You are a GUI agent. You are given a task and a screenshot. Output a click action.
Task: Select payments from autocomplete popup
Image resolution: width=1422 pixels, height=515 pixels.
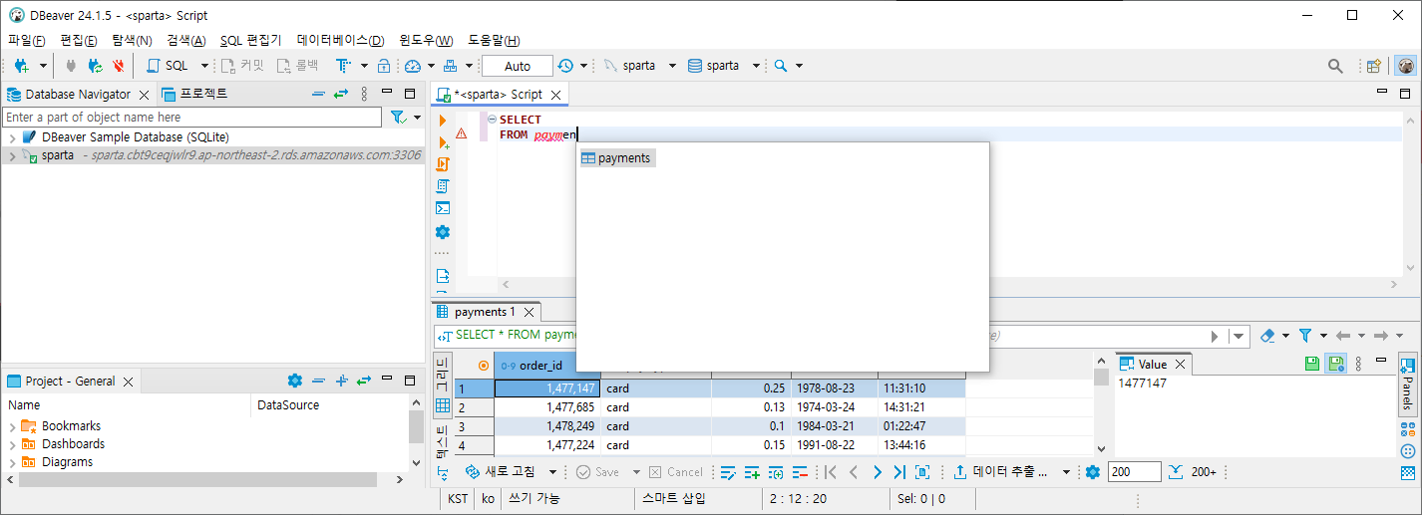(618, 158)
